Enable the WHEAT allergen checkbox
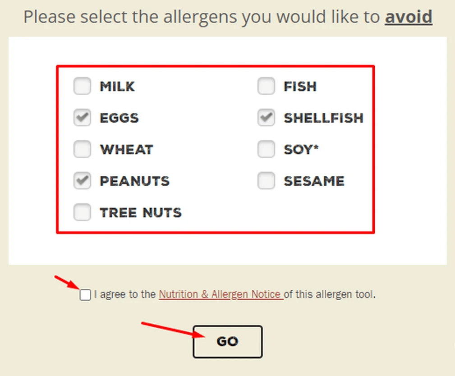 click(82, 149)
